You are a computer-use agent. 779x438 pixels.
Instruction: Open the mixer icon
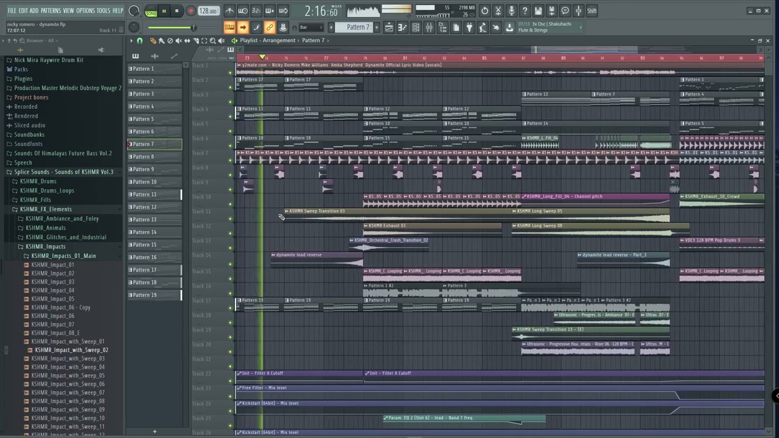point(429,27)
